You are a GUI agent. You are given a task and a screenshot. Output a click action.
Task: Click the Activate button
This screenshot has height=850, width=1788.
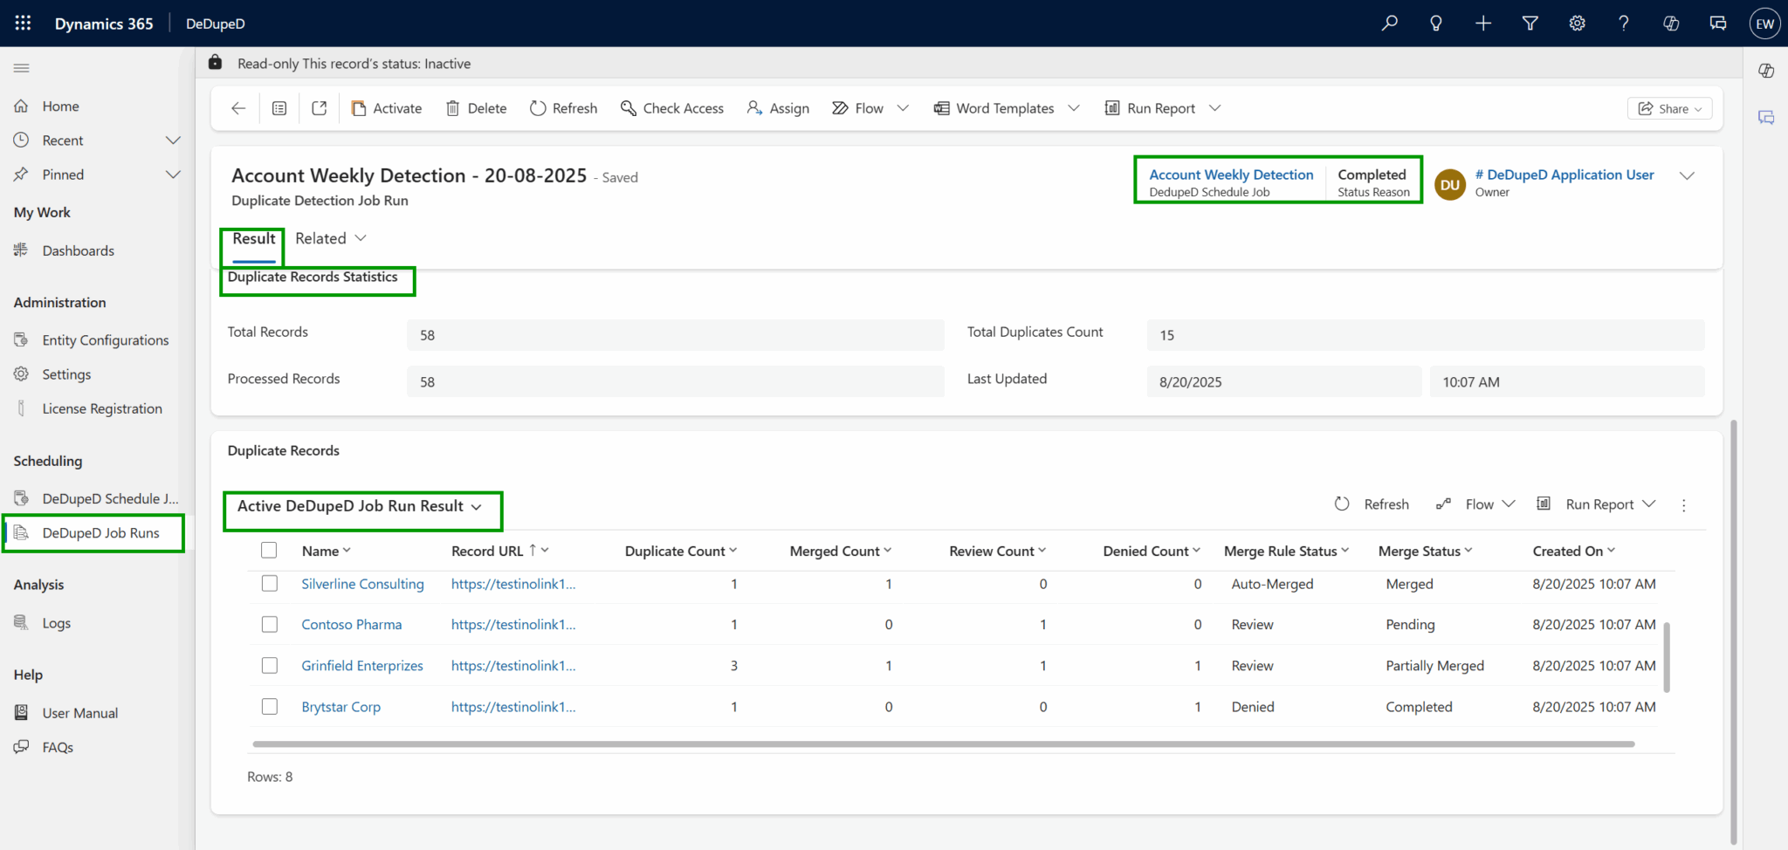(387, 107)
